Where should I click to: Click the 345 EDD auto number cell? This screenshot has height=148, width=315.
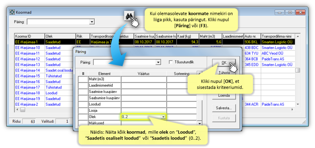(x=252, y=64)
